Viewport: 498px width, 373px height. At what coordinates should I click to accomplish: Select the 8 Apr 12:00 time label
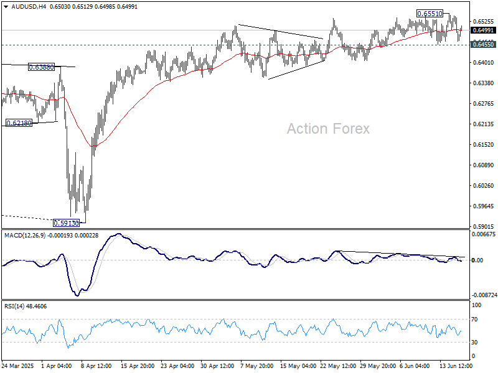point(96,366)
